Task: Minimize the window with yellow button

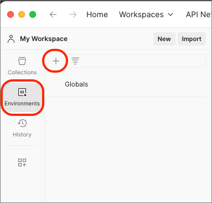Action: tap(22, 14)
